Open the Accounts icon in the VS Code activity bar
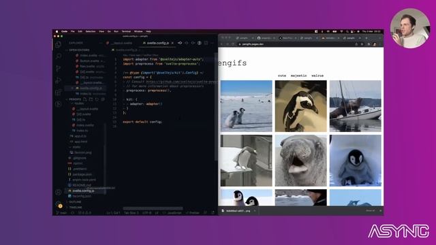436x245 pixels. [58, 192]
